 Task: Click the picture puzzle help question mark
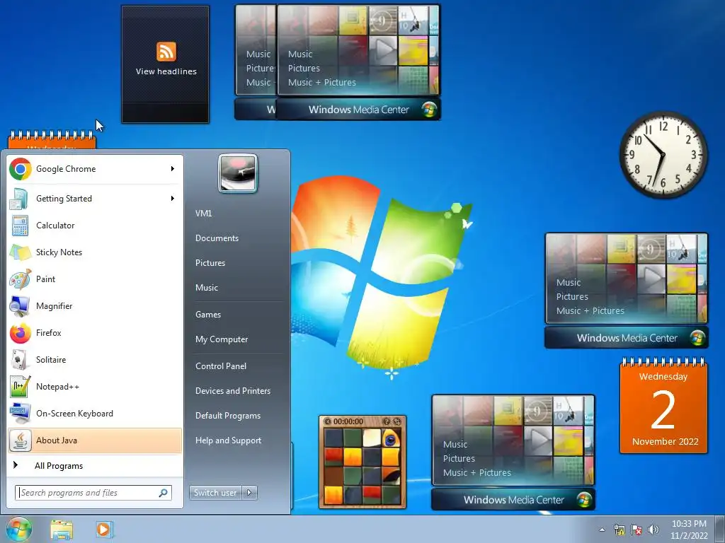pyautogui.click(x=387, y=421)
